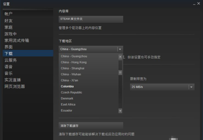Click the region list scroll down arrow
This screenshot has height=140, width=203.
(x=120, y=111)
